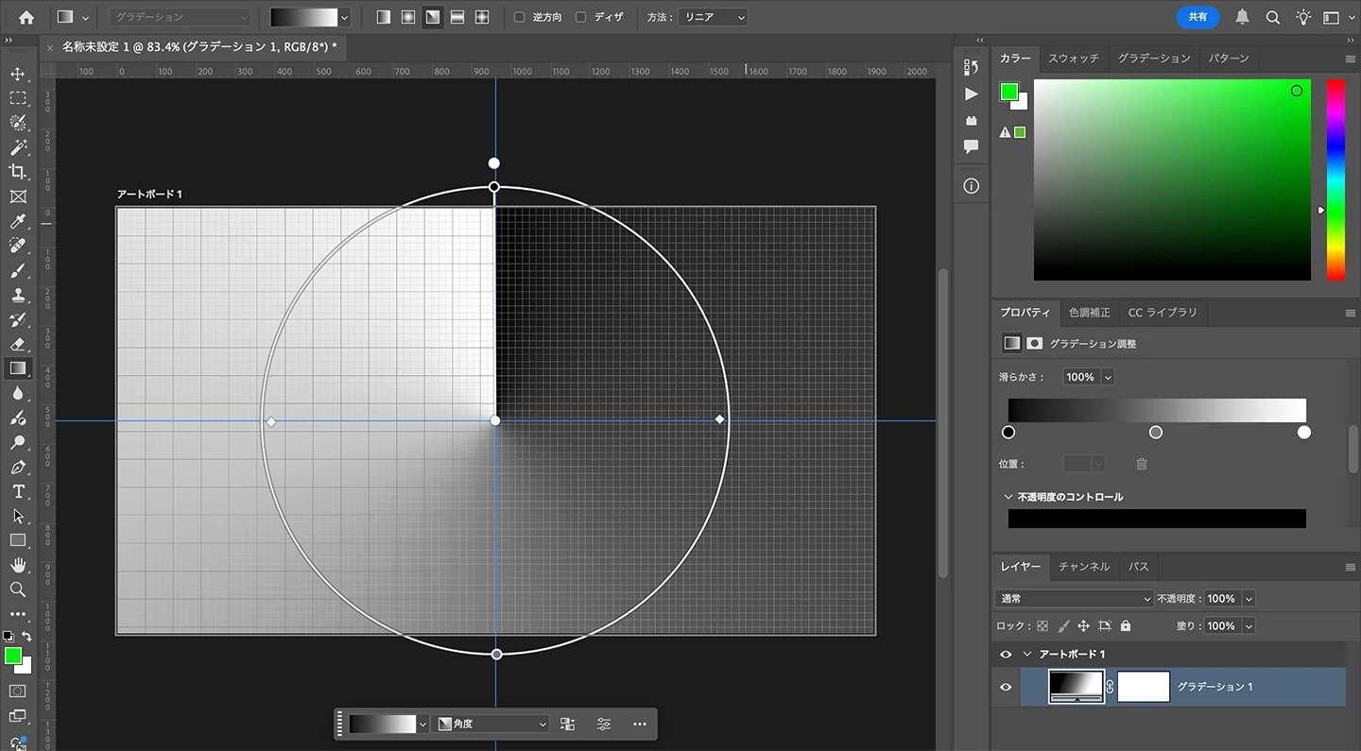Switch to the CC ライブラリ tab
The height and width of the screenshot is (751, 1361).
click(1163, 313)
